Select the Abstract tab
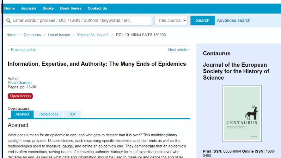 point(22,114)
